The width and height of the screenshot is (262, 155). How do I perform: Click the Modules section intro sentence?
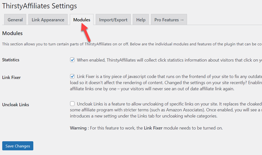coord(132,44)
